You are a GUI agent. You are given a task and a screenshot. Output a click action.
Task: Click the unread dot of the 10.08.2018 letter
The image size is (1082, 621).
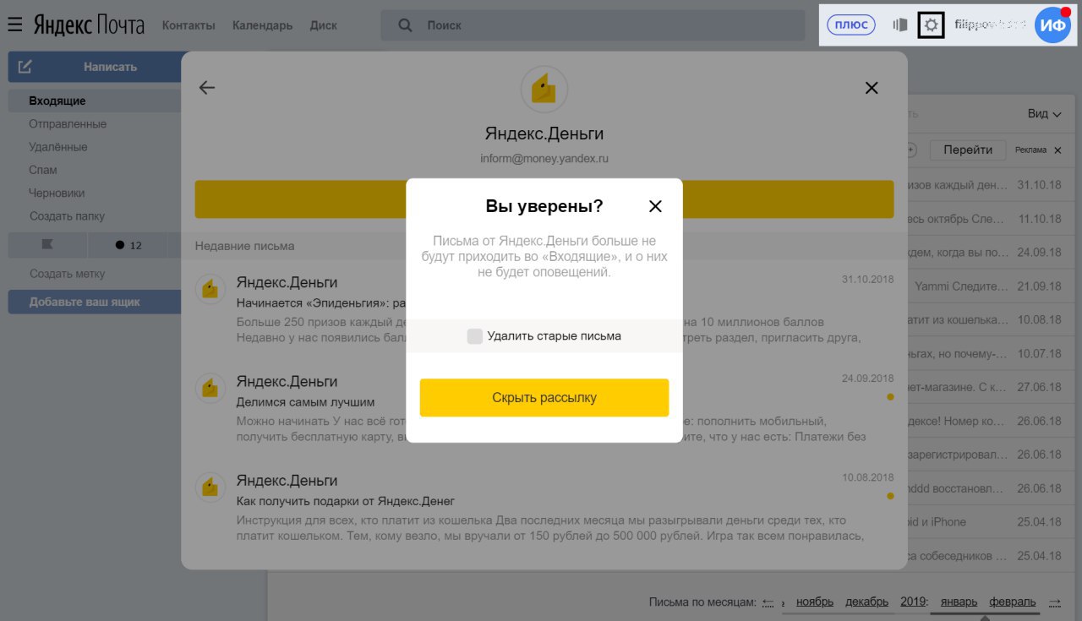click(x=890, y=496)
